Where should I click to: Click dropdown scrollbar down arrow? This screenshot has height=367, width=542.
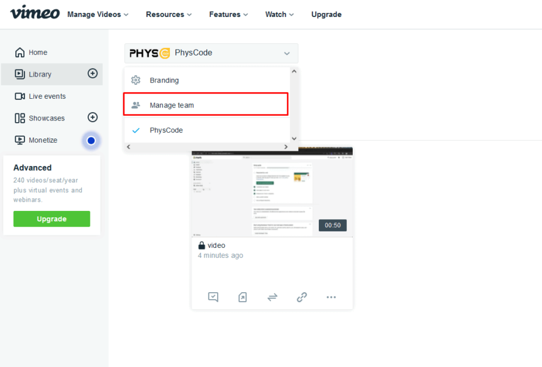pos(294,139)
